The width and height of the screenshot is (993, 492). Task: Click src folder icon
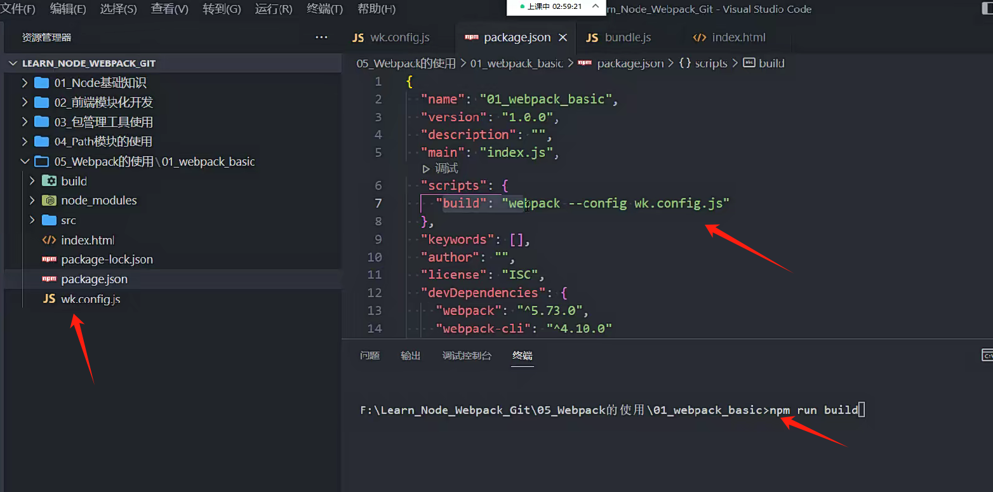(x=49, y=220)
